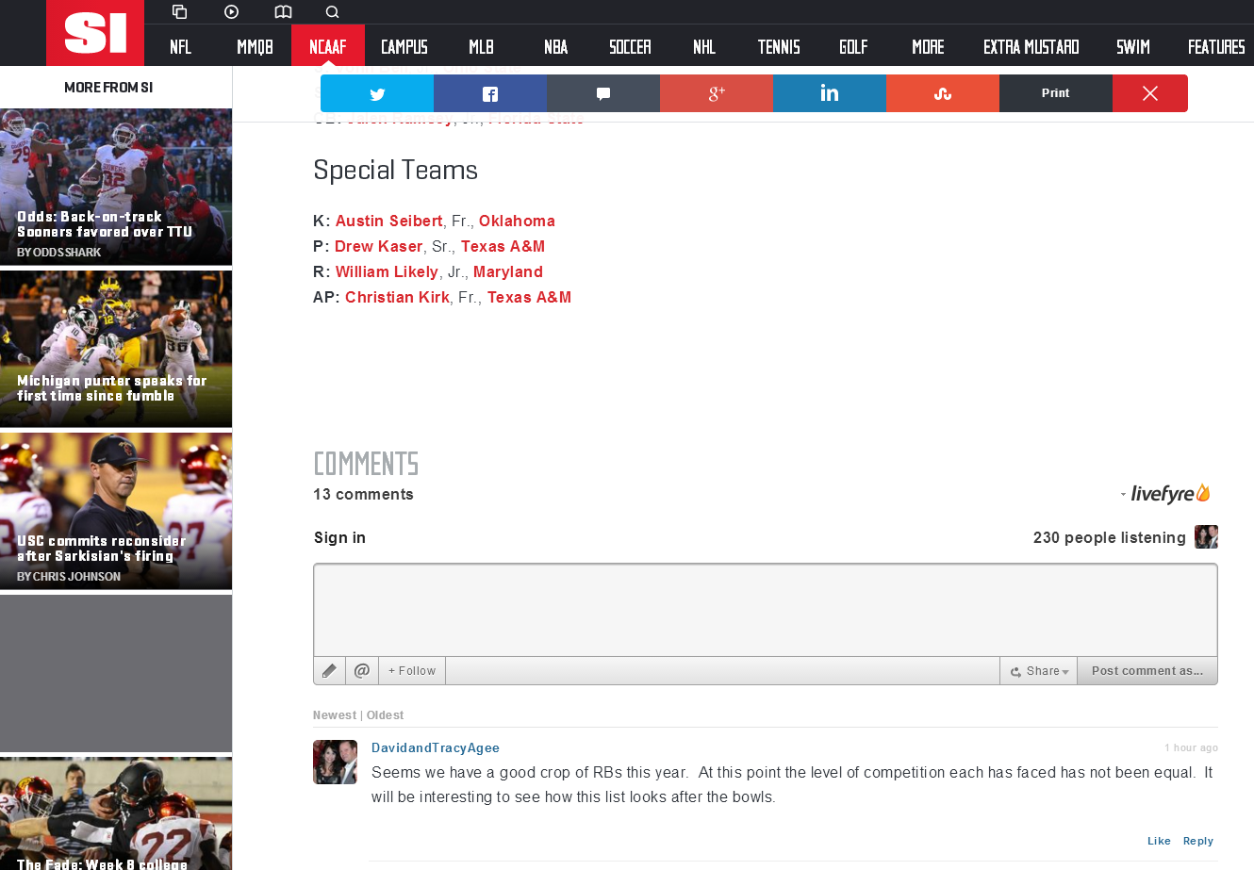The width and height of the screenshot is (1254, 870).
Task: Click the listener avatar beside people listening
Action: [1206, 537]
